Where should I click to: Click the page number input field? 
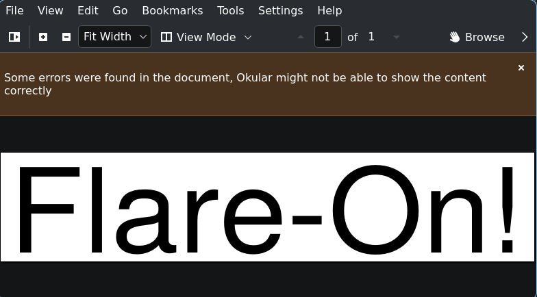point(327,37)
